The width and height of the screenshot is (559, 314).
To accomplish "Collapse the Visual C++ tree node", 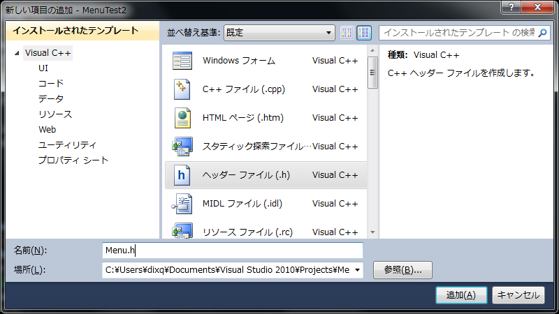I will tap(17, 53).
